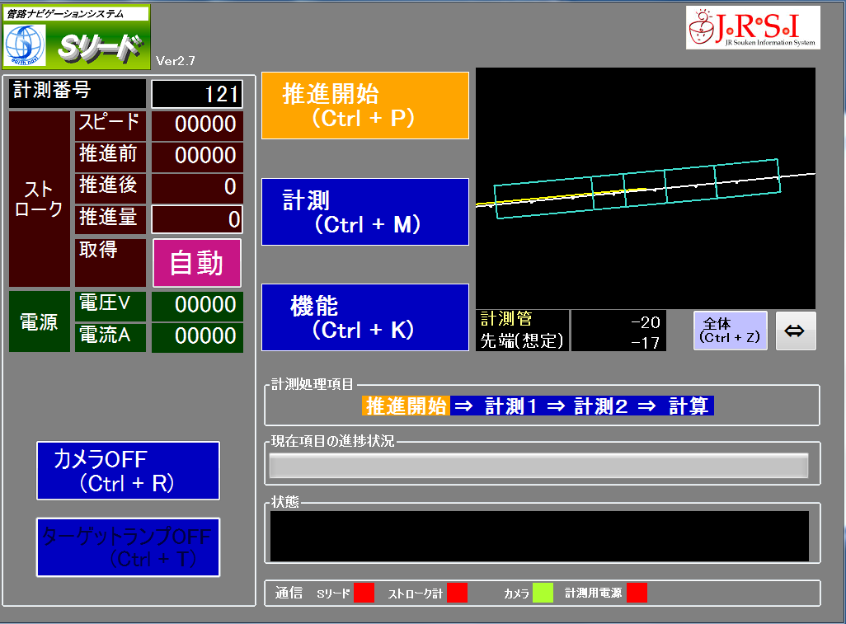Click the 計測番号 field showing 121
This screenshot has height=624, width=846.
[197, 94]
